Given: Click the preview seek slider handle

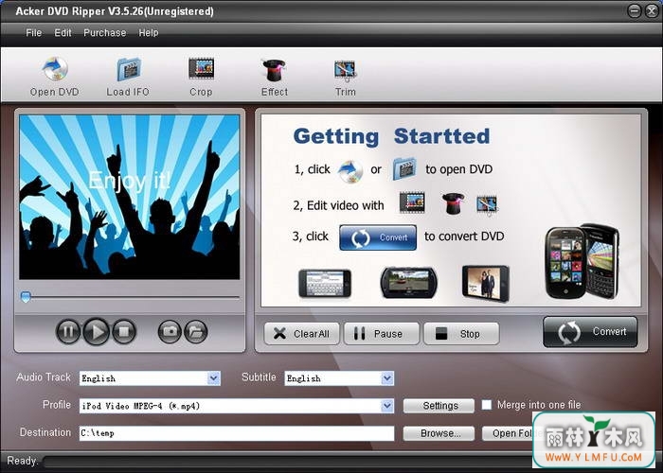Looking at the screenshot, I should click(x=26, y=297).
